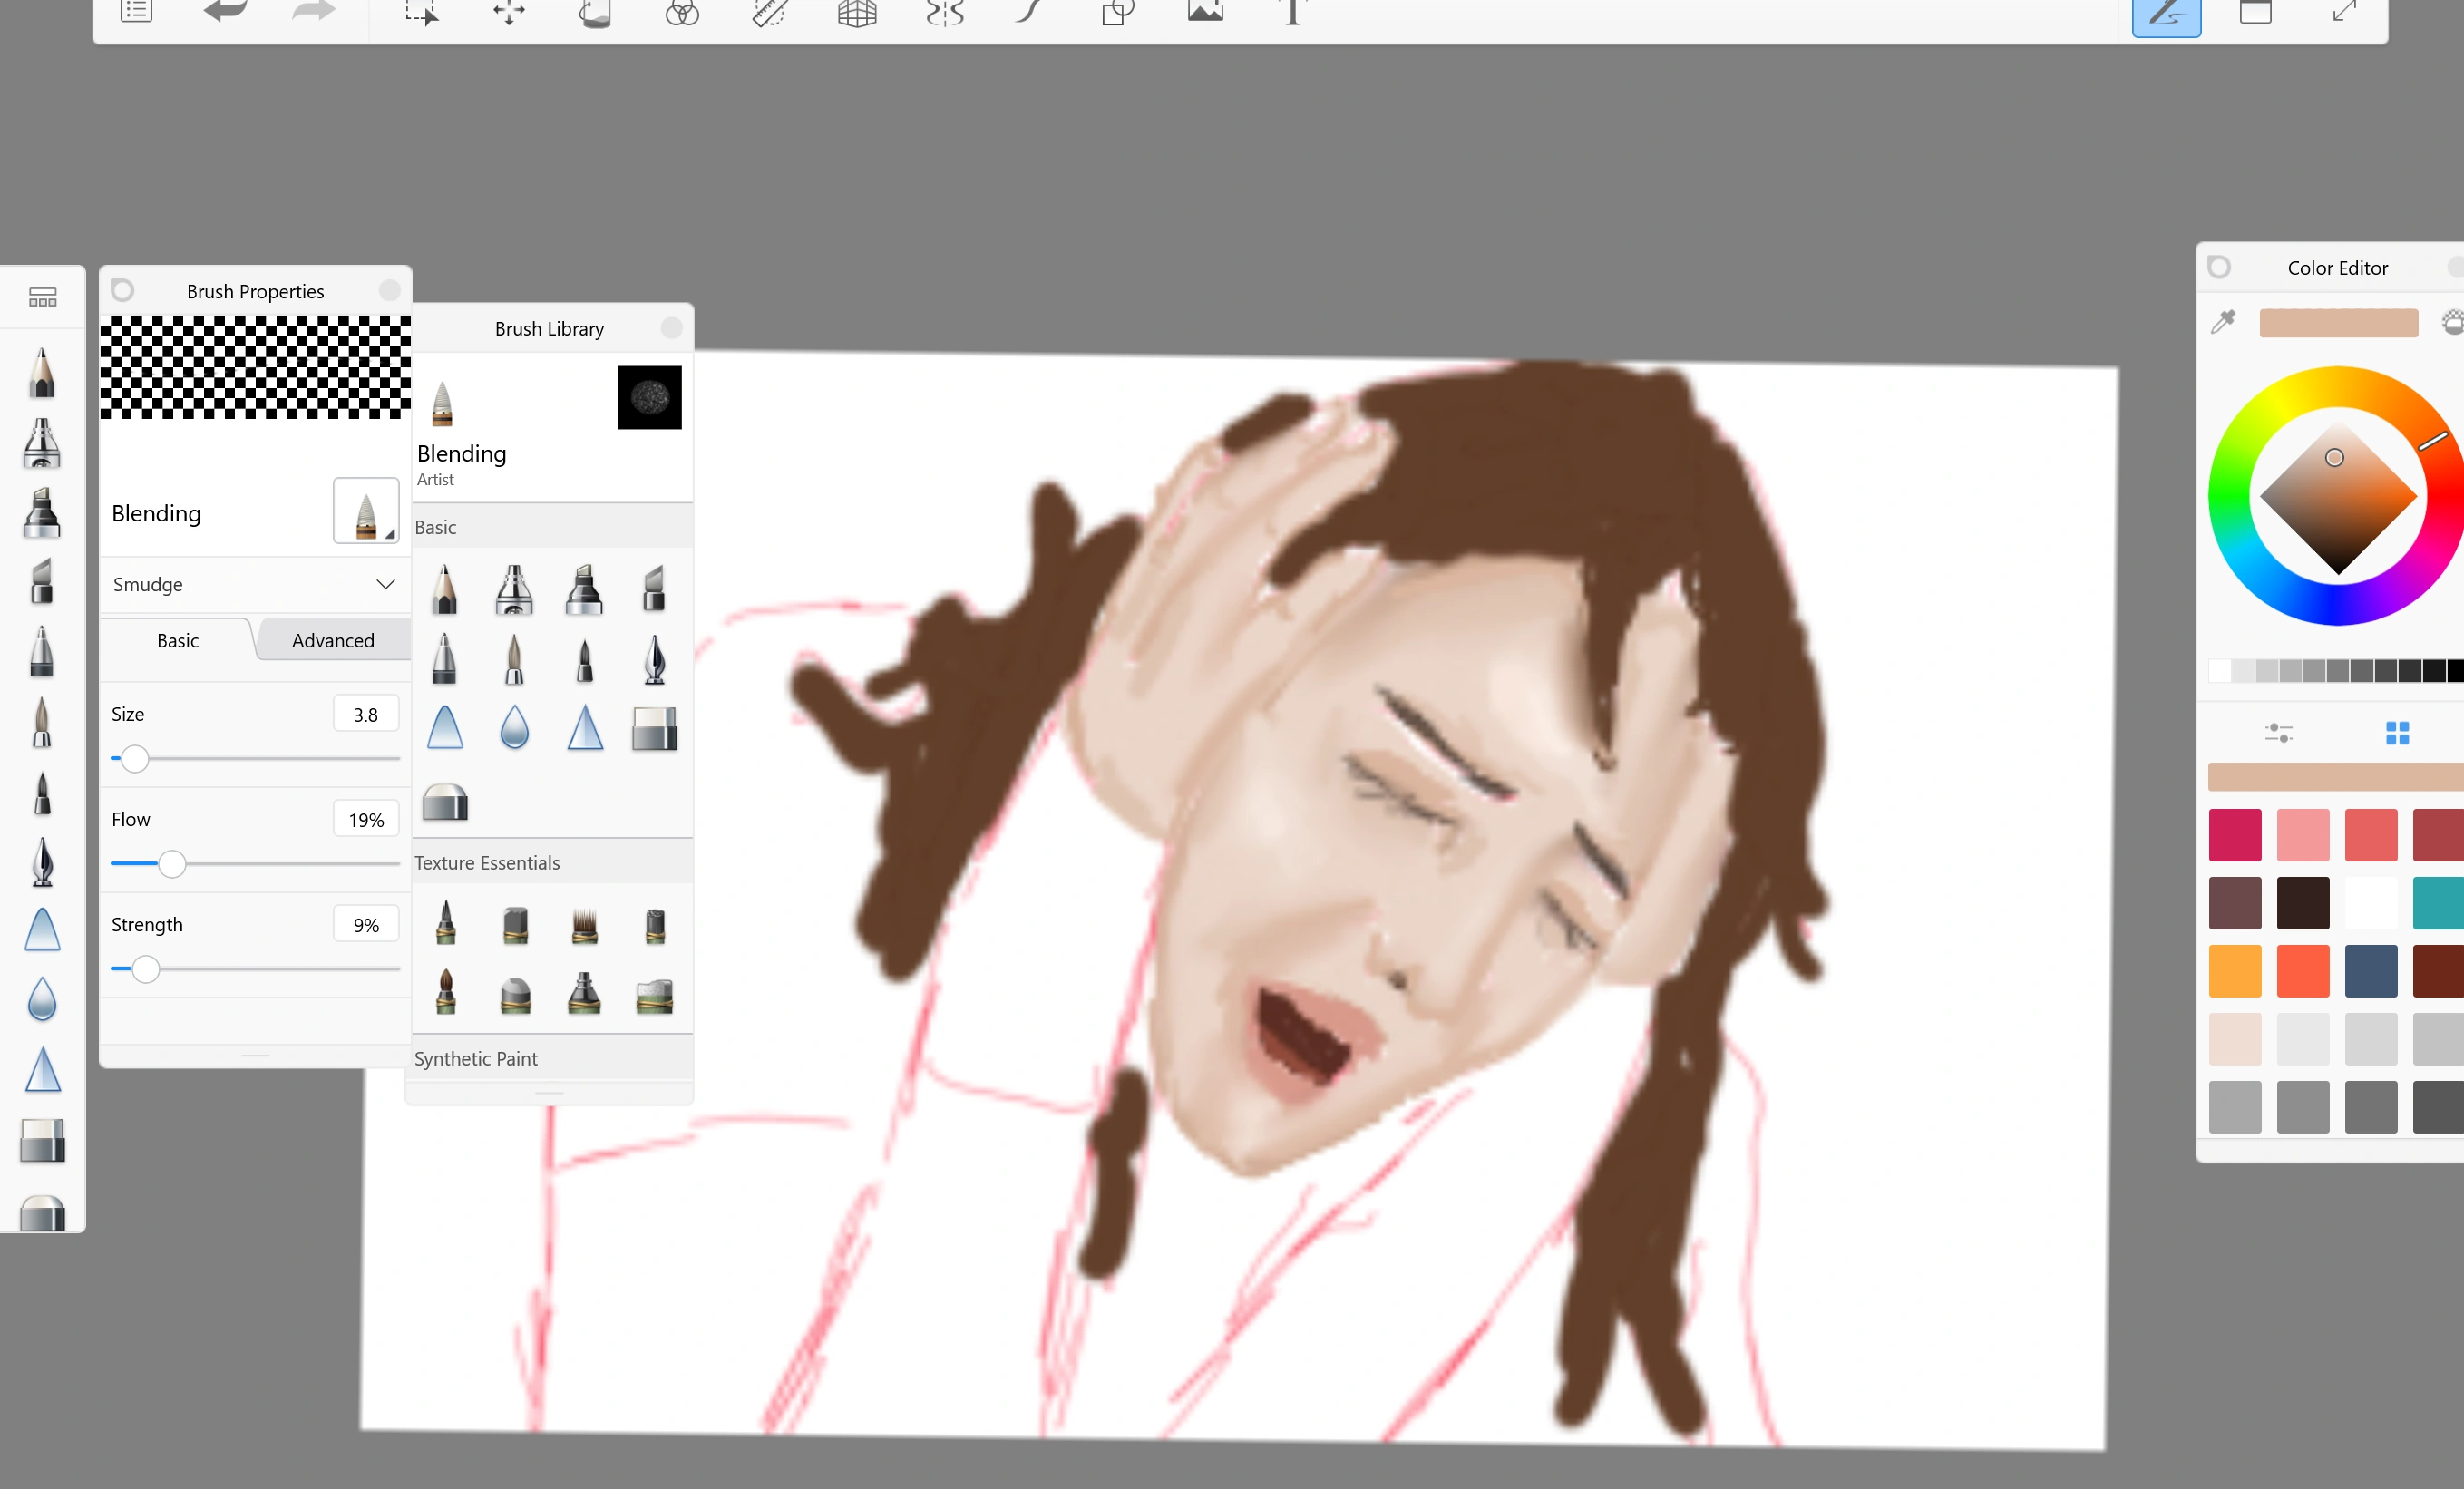Click the Size value field showing 3.8
The image size is (2464, 1489).
tap(365, 714)
